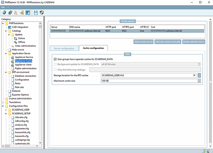The width and height of the screenshot is (213, 153).
Task: Collapse the Application Server node
Action: tap(6, 53)
